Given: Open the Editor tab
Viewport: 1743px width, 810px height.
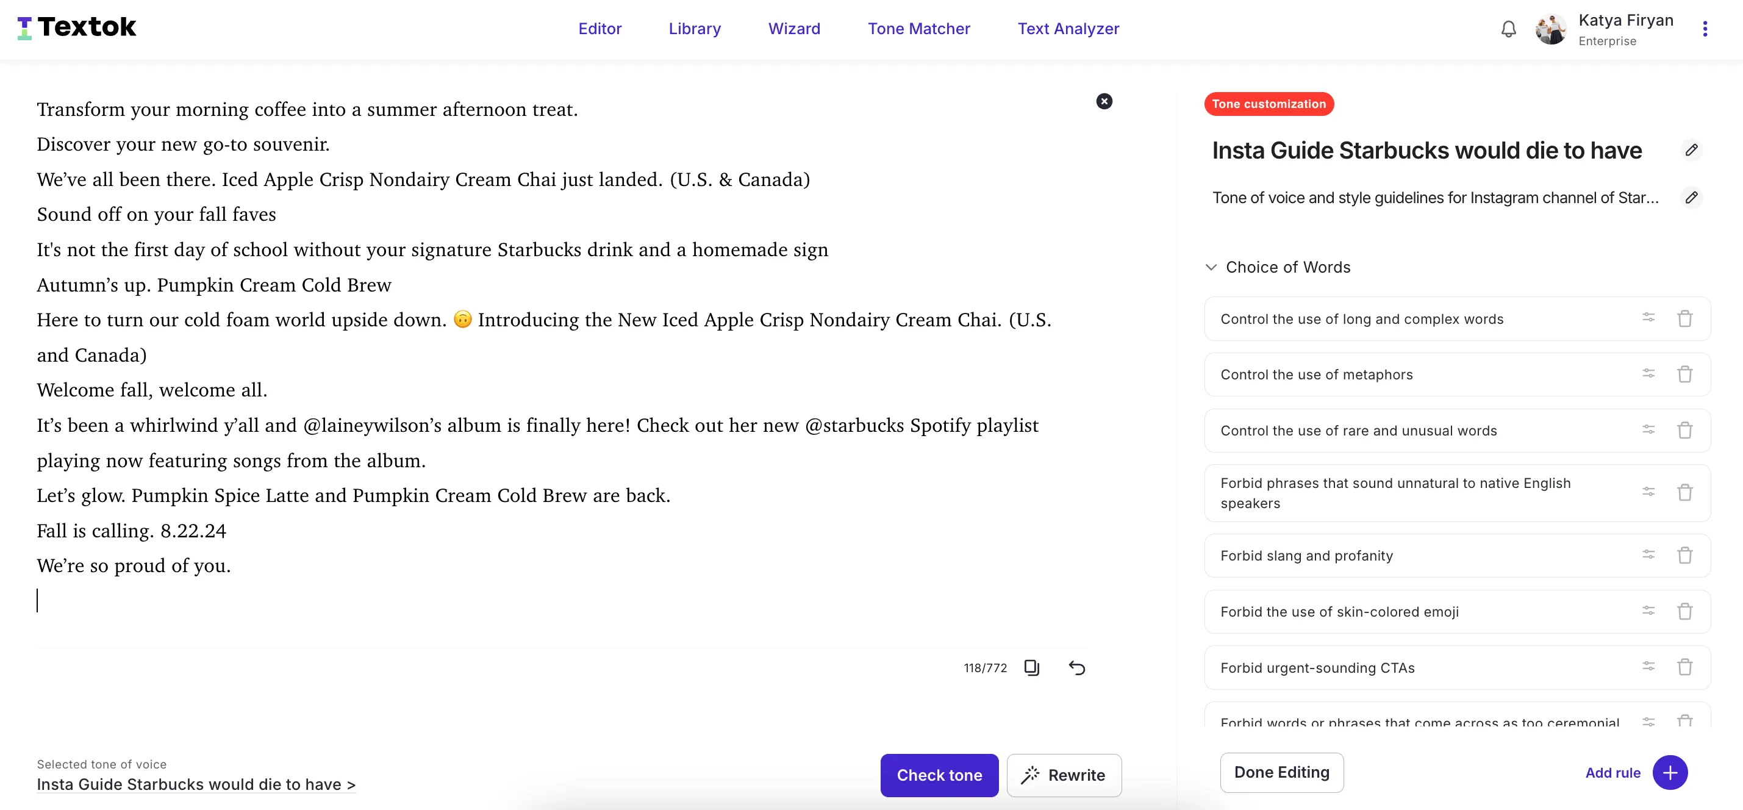Looking at the screenshot, I should click(x=599, y=29).
